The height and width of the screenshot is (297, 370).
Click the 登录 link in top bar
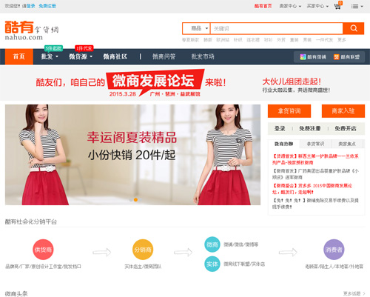point(31,6)
